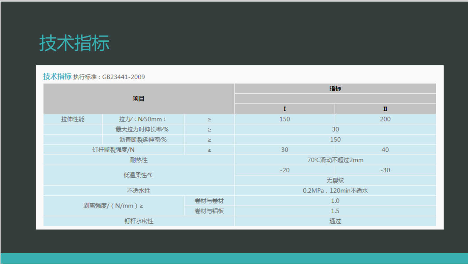Image resolution: width=468 pixels, height=264 pixels.
Task: Click the 拉伸性能 cell
Action: coord(73,119)
